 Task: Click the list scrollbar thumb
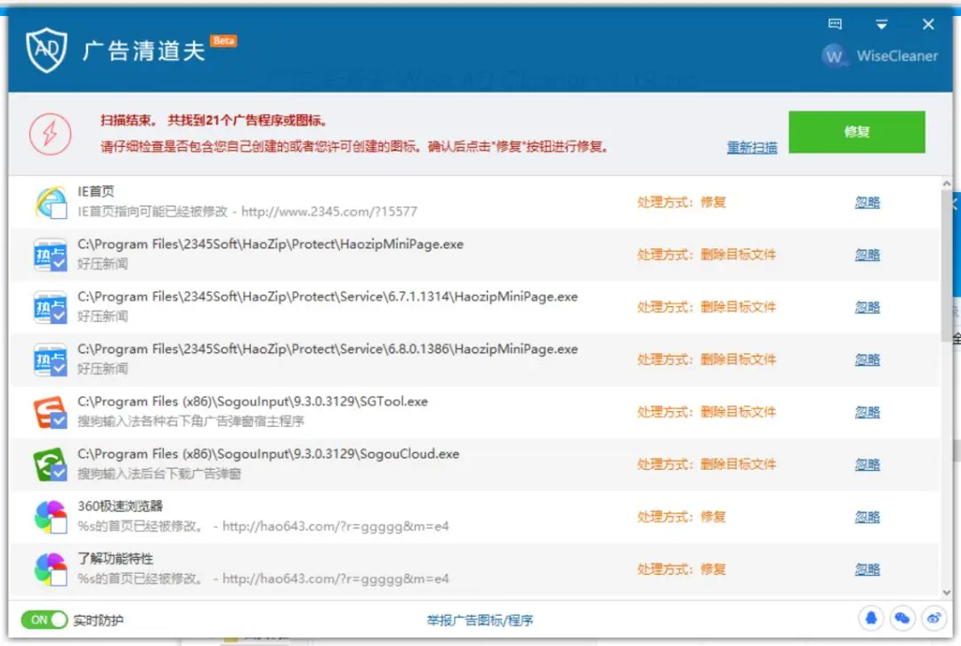[x=947, y=265]
